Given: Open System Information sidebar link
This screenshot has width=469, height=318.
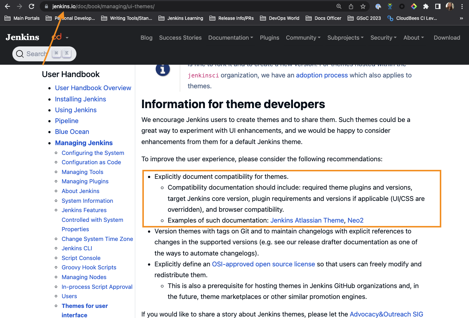Looking at the screenshot, I should pos(87,201).
